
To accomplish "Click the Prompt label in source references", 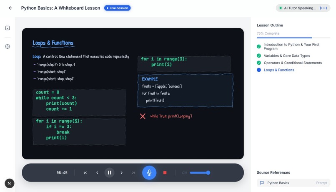I will click(322, 183).
